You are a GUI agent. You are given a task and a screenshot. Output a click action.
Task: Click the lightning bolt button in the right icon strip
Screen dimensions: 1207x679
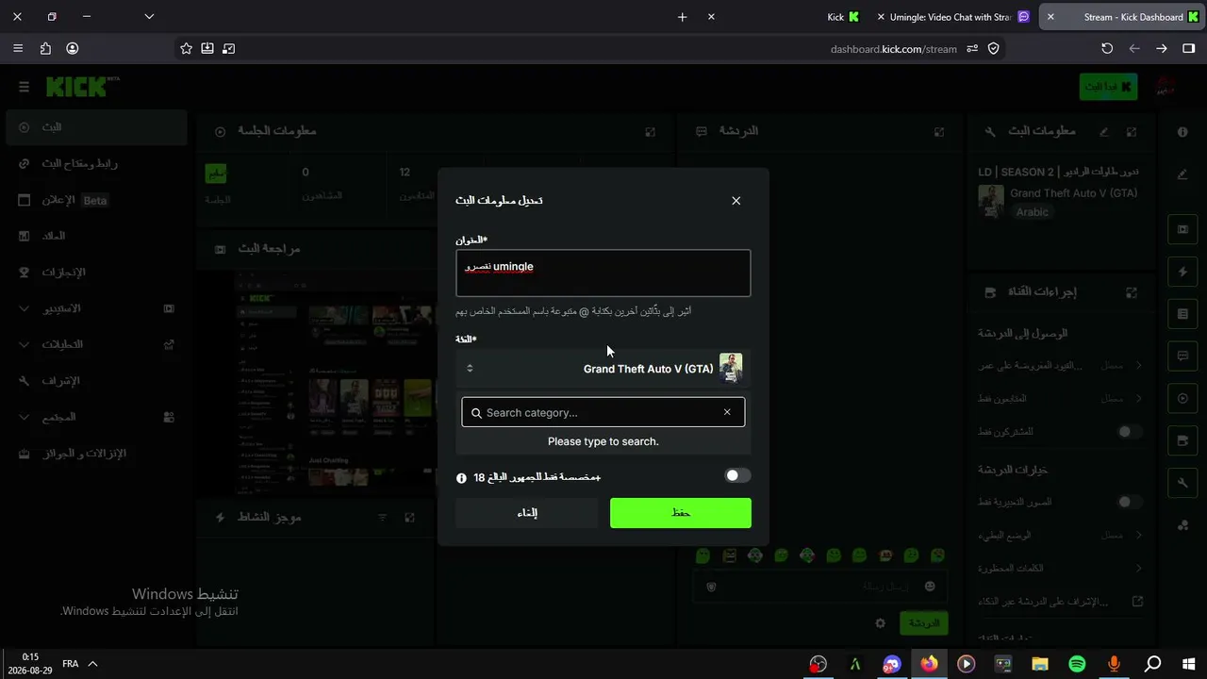point(1182,272)
